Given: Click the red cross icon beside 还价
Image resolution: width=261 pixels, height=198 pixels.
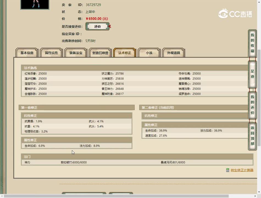Looking at the screenshot, I should click(110, 26).
